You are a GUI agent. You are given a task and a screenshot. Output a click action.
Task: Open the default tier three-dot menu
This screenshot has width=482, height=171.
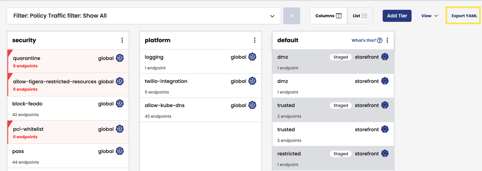387,40
